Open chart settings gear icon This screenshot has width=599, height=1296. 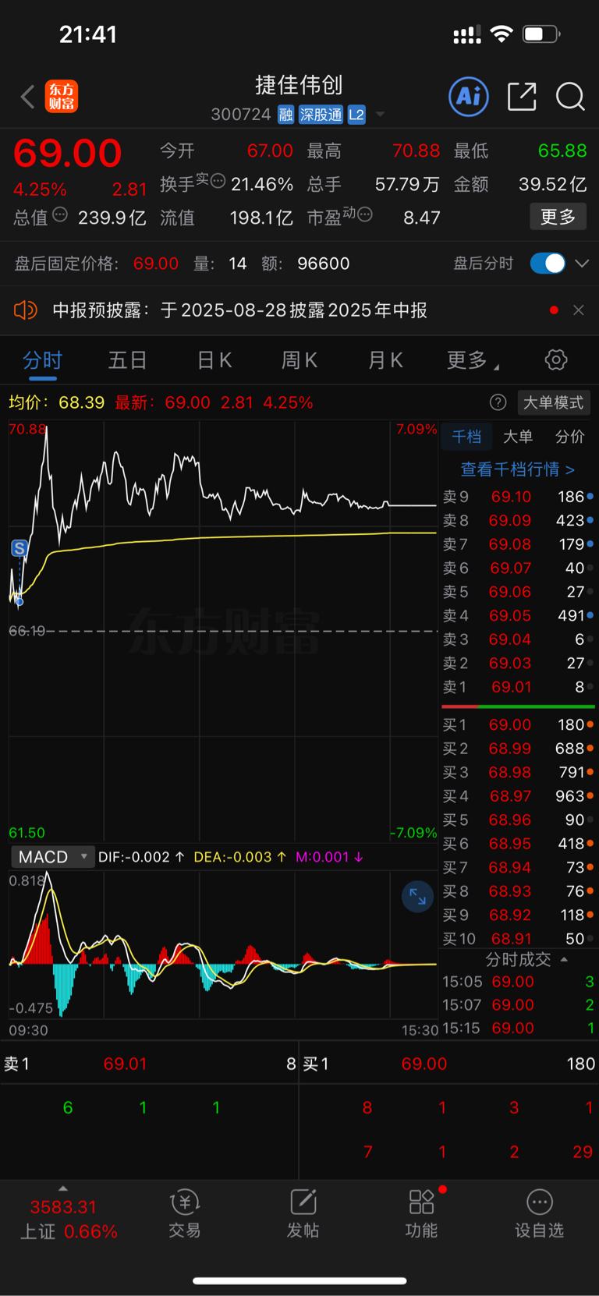point(555,360)
